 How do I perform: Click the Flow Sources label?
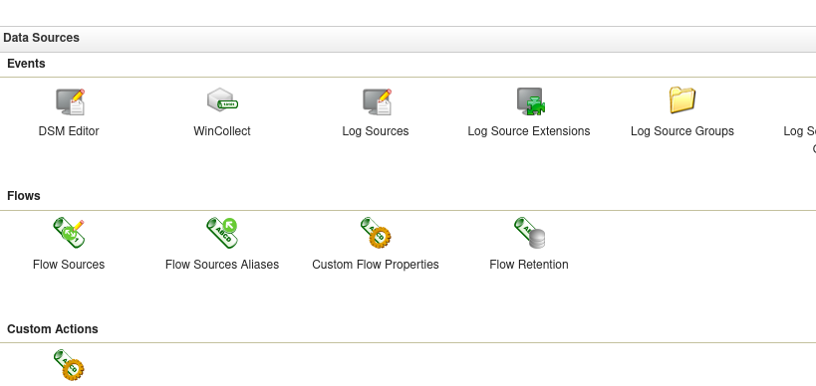[69, 265]
